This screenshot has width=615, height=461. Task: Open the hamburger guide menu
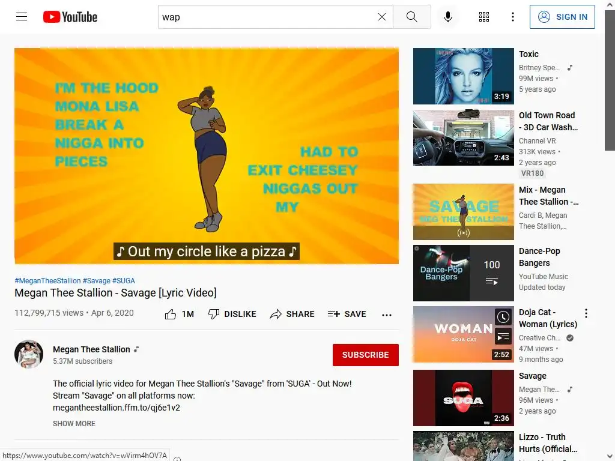coord(22,17)
